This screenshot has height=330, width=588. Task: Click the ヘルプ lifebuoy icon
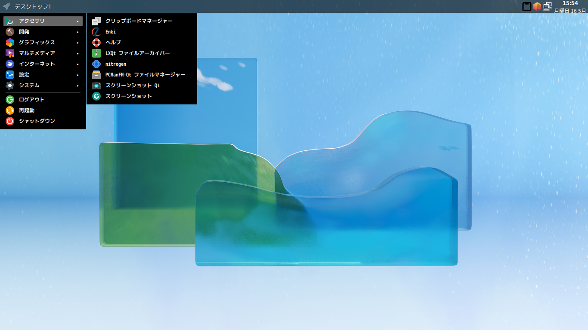96,43
